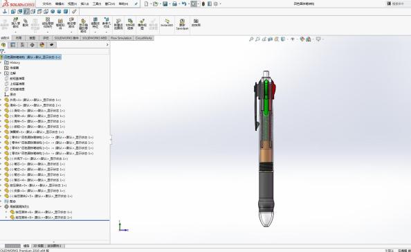Click the Take Snapshot camera tool
The image size is (411, 252).
pos(196,23)
